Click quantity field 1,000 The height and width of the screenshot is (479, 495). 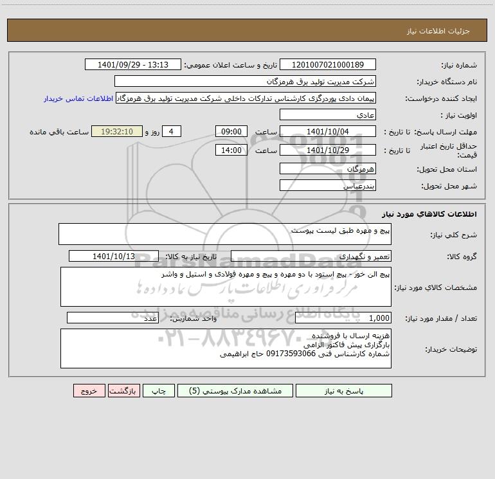[343, 318]
